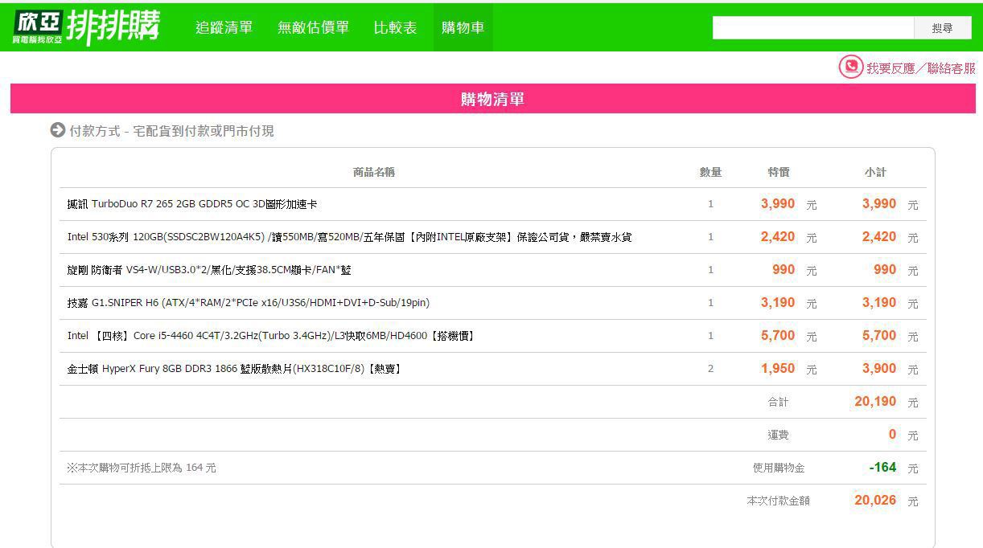Click the 運費 shipping label
Image resolution: width=983 pixels, height=548 pixels.
(x=778, y=435)
